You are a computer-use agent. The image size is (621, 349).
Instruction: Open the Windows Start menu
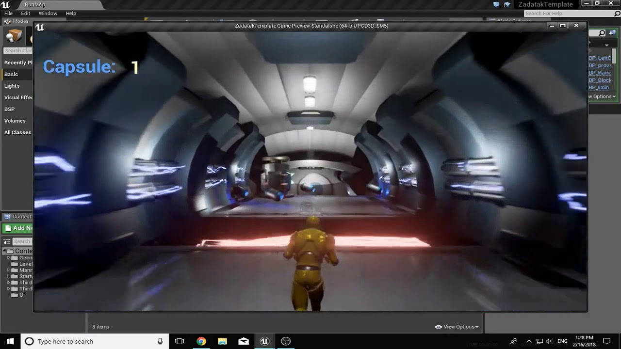pyautogui.click(x=10, y=341)
